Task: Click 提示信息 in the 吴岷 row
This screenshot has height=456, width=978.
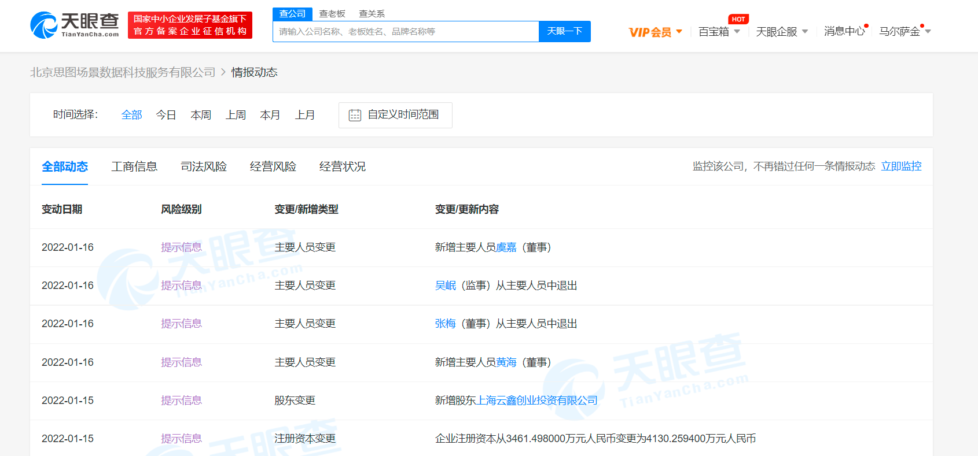Action: click(x=181, y=286)
